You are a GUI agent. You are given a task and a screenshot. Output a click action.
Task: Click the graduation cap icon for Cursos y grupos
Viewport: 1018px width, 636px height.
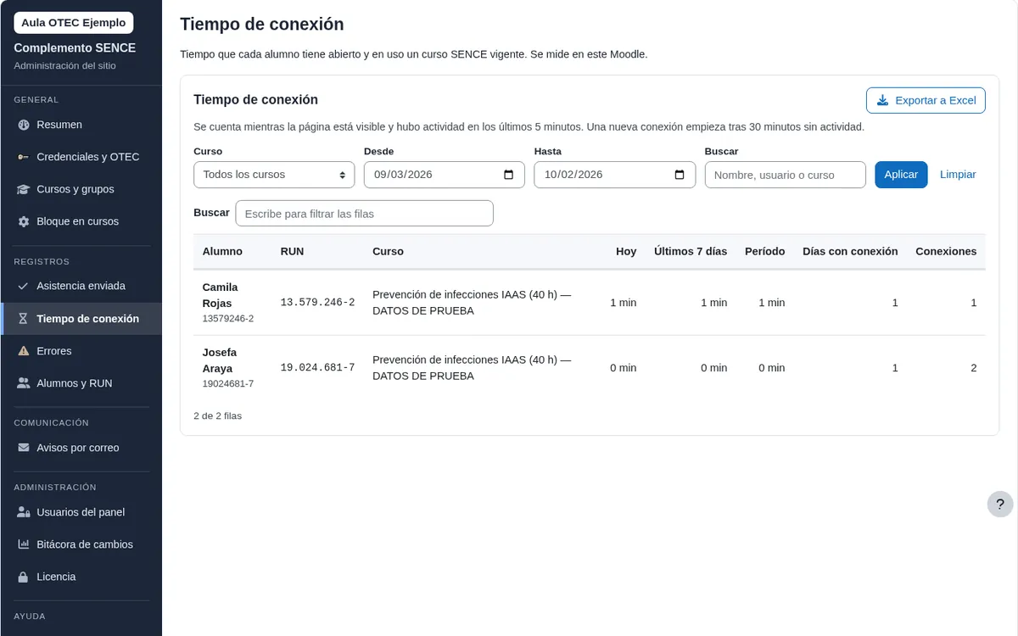(24, 189)
